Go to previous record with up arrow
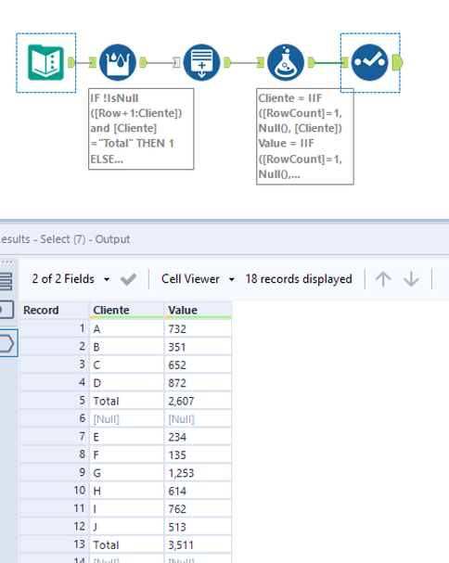This screenshot has width=449, height=563. click(x=383, y=279)
